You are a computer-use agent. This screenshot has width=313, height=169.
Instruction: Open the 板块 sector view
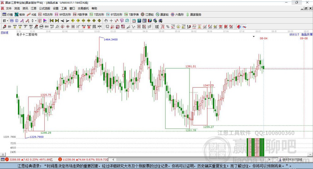(20, 15)
